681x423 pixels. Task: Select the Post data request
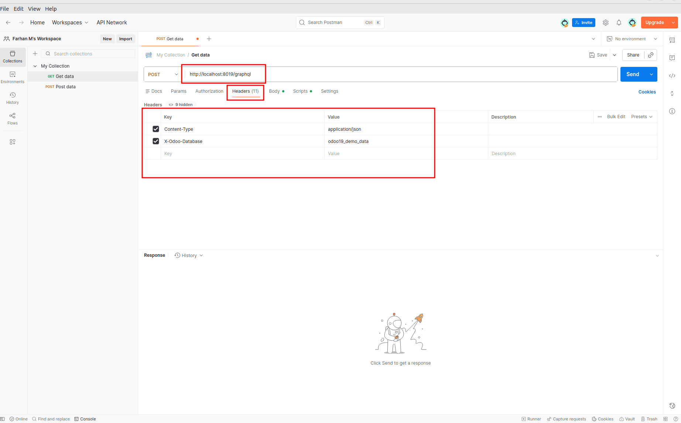(x=83, y=87)
